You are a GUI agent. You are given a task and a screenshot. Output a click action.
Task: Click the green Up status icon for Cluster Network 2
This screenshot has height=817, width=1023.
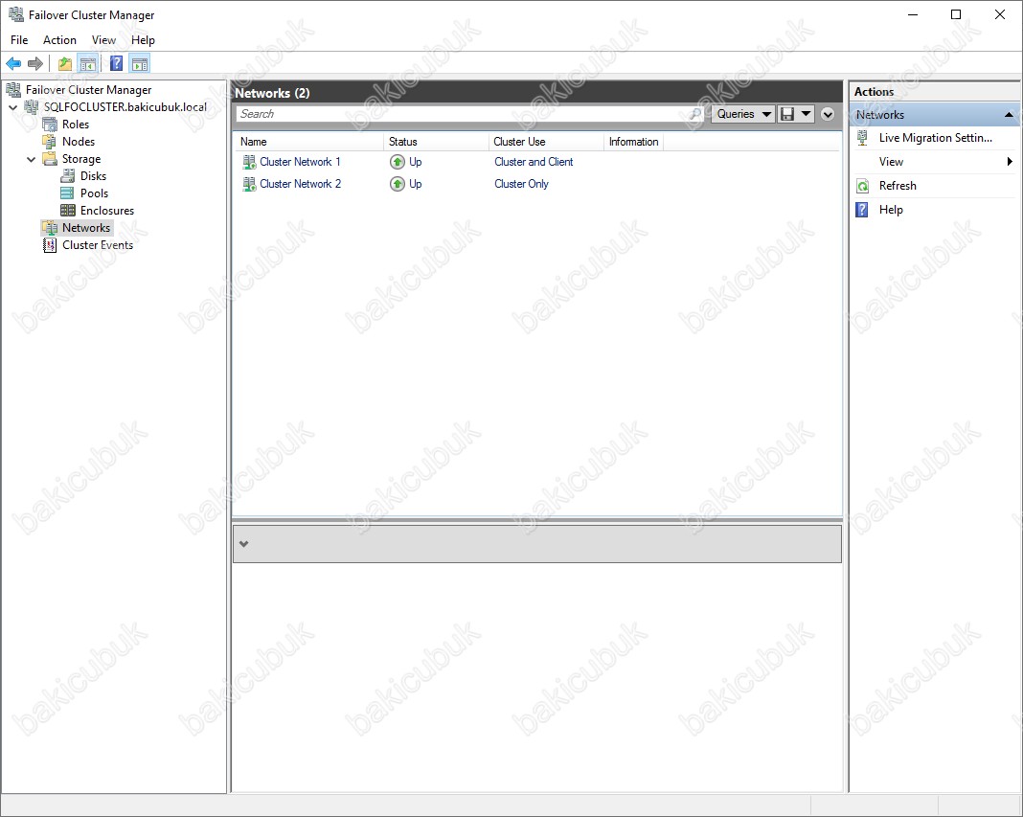click(x=398, y=184)
